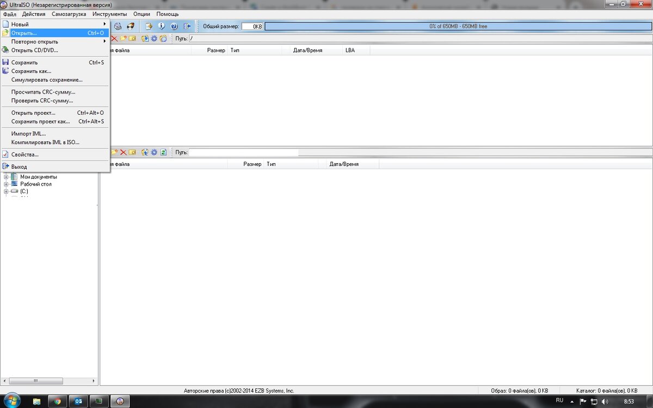653x408 pixels.
Task: Choose Импорт IML... menu entry
Action: pyautogui.click(x=55, y=133)
